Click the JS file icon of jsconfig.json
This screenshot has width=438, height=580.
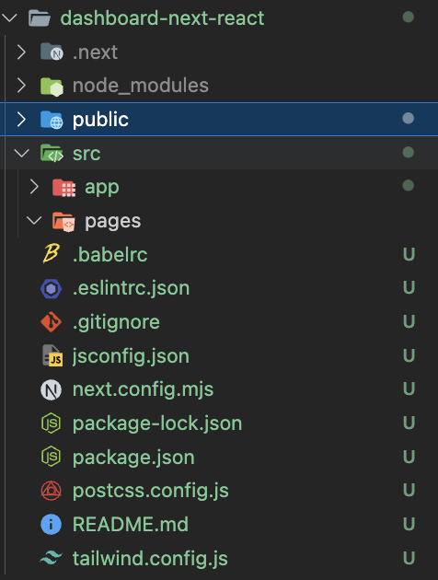click(x=52, y=356)
